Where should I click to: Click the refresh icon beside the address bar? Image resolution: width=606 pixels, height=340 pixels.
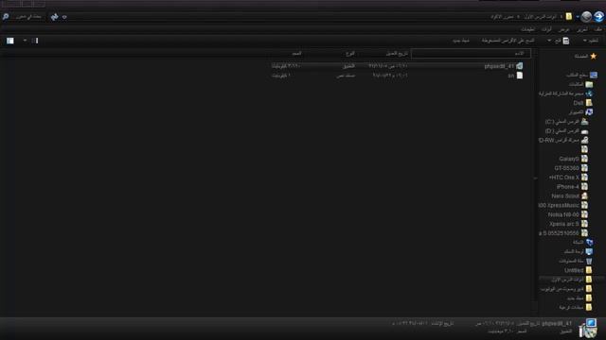pos(55,17)
